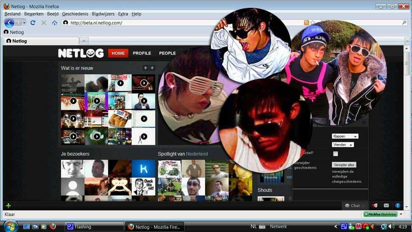Click the network monitors tray icon
Viewport: 412px width, 232px height.
(384, 227)
